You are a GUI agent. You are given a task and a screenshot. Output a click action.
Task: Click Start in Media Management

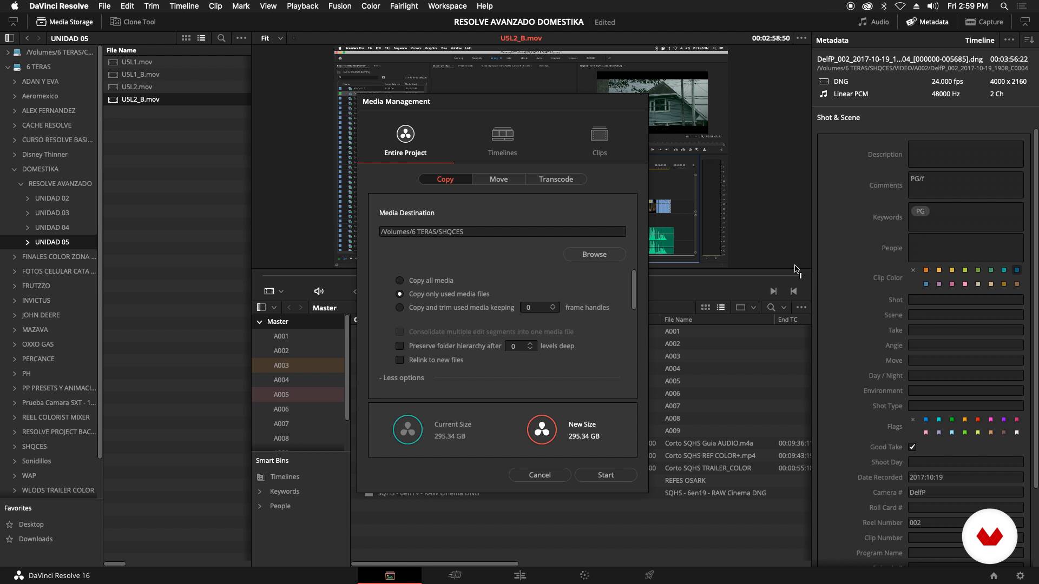606,475
